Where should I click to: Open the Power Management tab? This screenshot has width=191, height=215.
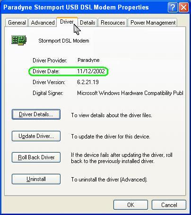(x=153, y=23)
